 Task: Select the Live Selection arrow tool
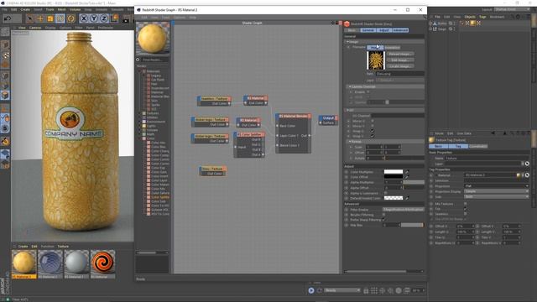coord(30,18)
